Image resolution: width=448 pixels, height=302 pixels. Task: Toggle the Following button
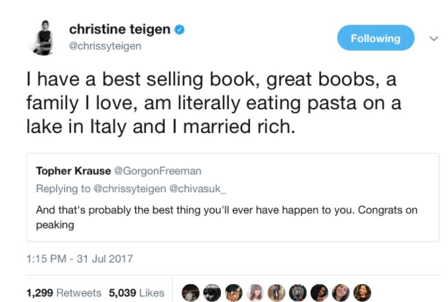(x=376, y=38)
